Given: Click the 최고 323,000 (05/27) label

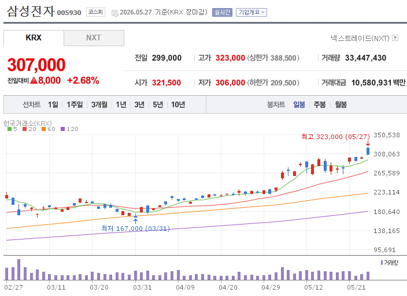Looking at the screenshot, I should pyautogui.click(x=335, y=137).
